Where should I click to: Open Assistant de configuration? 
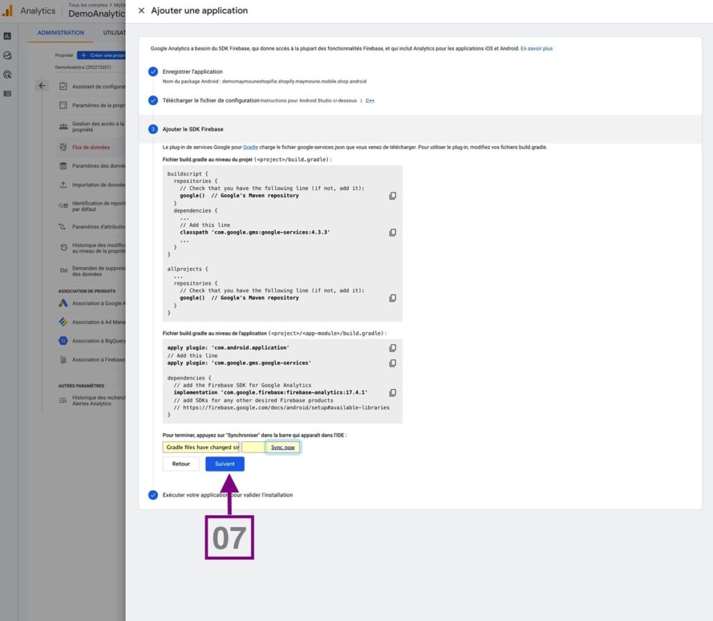coord(93,86)
